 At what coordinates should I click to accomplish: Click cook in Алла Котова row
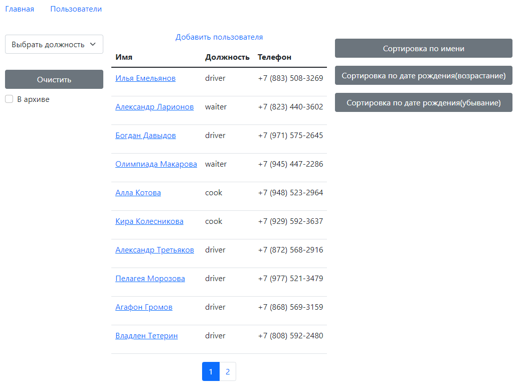(214, 193)
